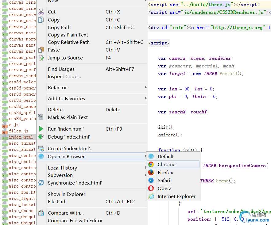
Task: Select files.js in the project tree
Action: [18, 131]
